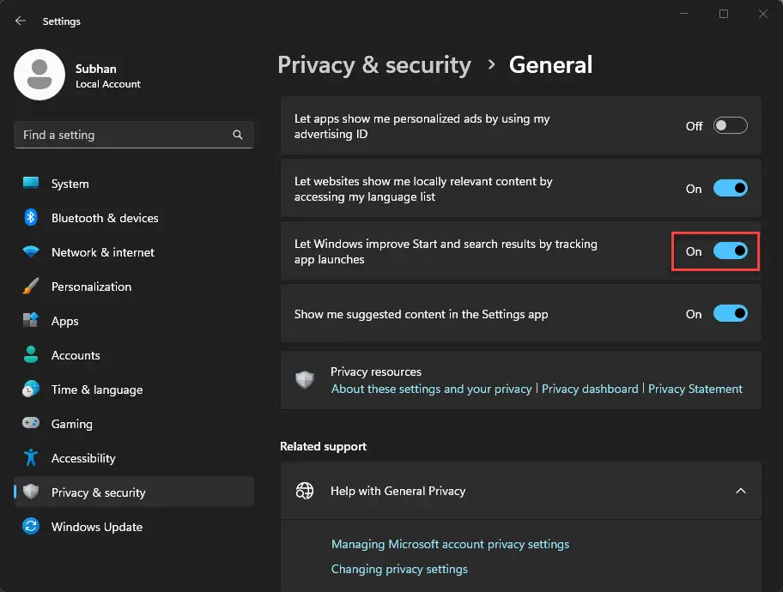
Task: Click the Privacy resources shield icon
Action: point(305,380)
